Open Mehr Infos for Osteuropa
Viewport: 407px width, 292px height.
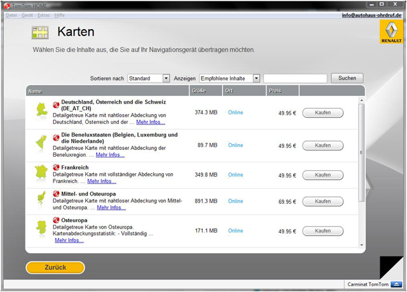coord(69,241)
